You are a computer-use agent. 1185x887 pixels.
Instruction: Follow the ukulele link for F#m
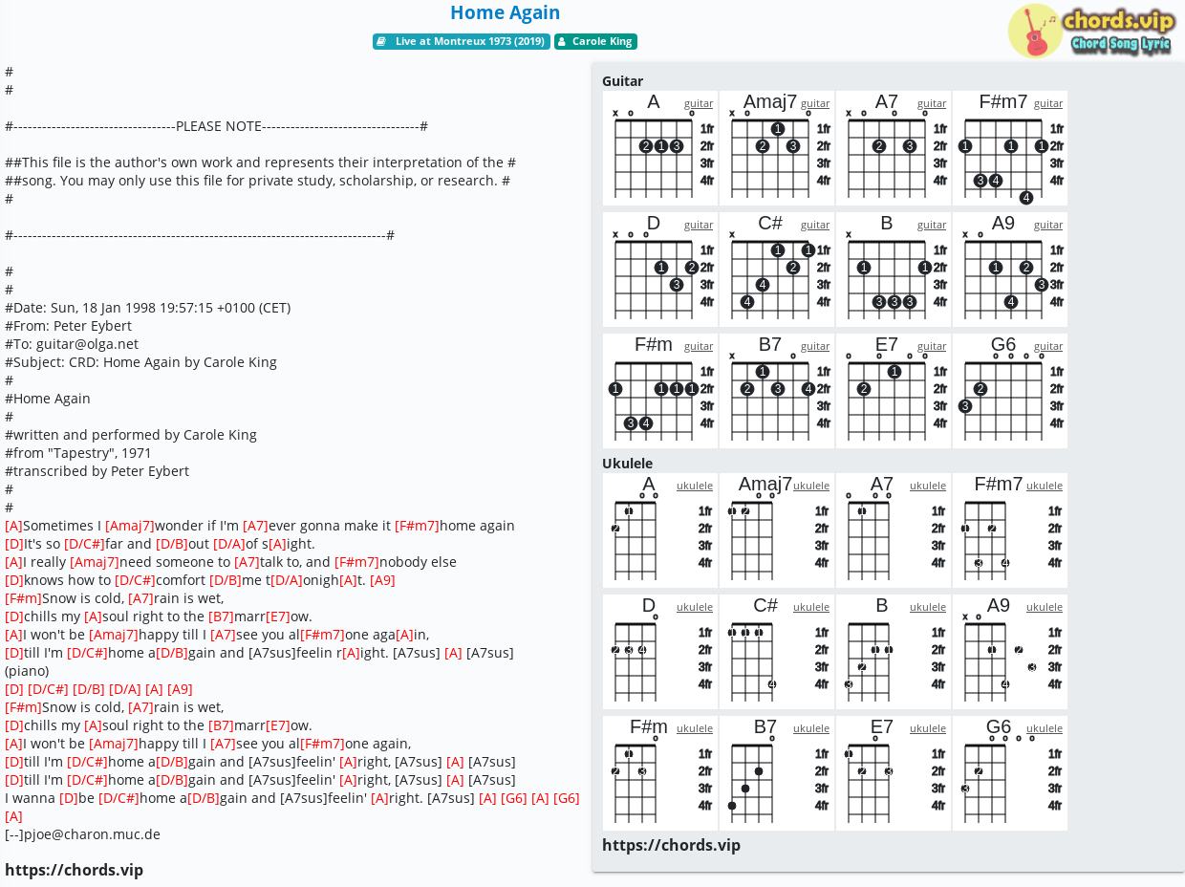(695, 728)
